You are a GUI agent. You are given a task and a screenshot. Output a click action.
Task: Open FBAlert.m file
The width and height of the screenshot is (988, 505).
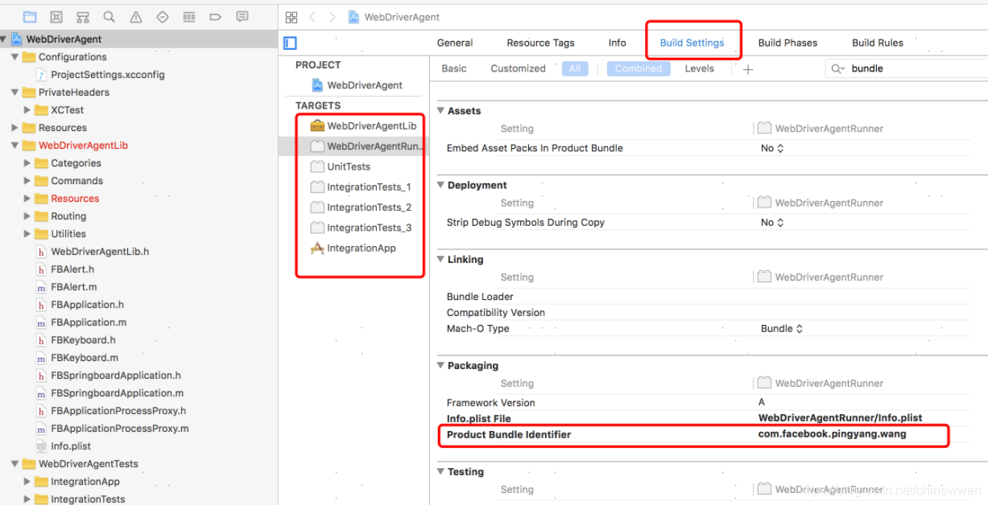[x=66, y=287]
